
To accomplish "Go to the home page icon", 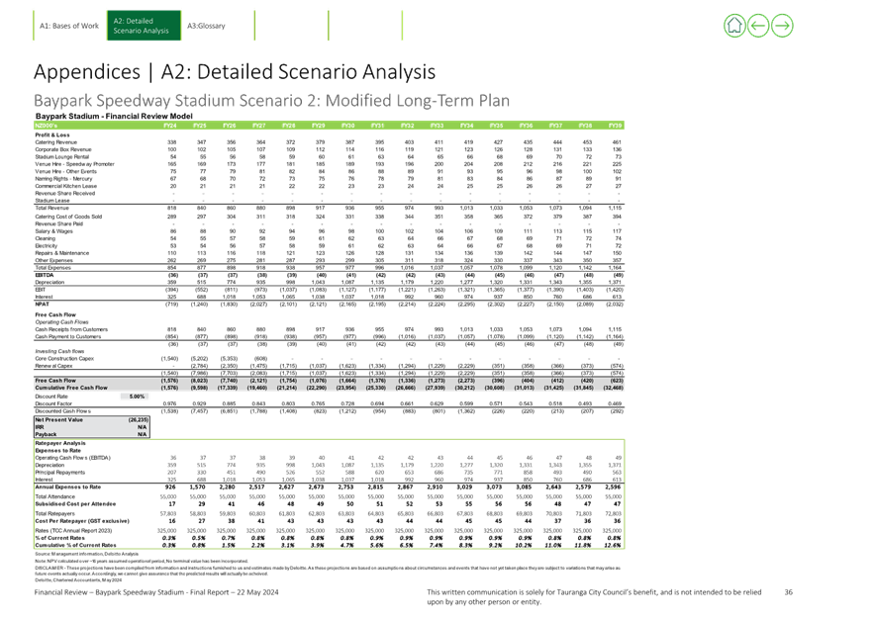I will point(734,26).
